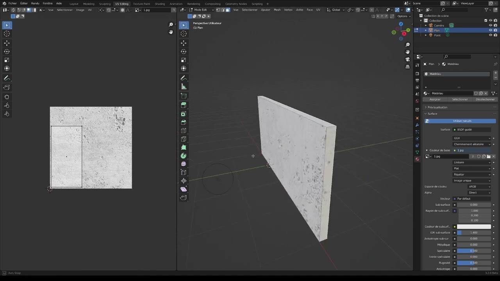Image resolution: width=500 pixels, height=281 pixels.
Task: Adjust the Spéculaire slider
Action: [474, 251]
